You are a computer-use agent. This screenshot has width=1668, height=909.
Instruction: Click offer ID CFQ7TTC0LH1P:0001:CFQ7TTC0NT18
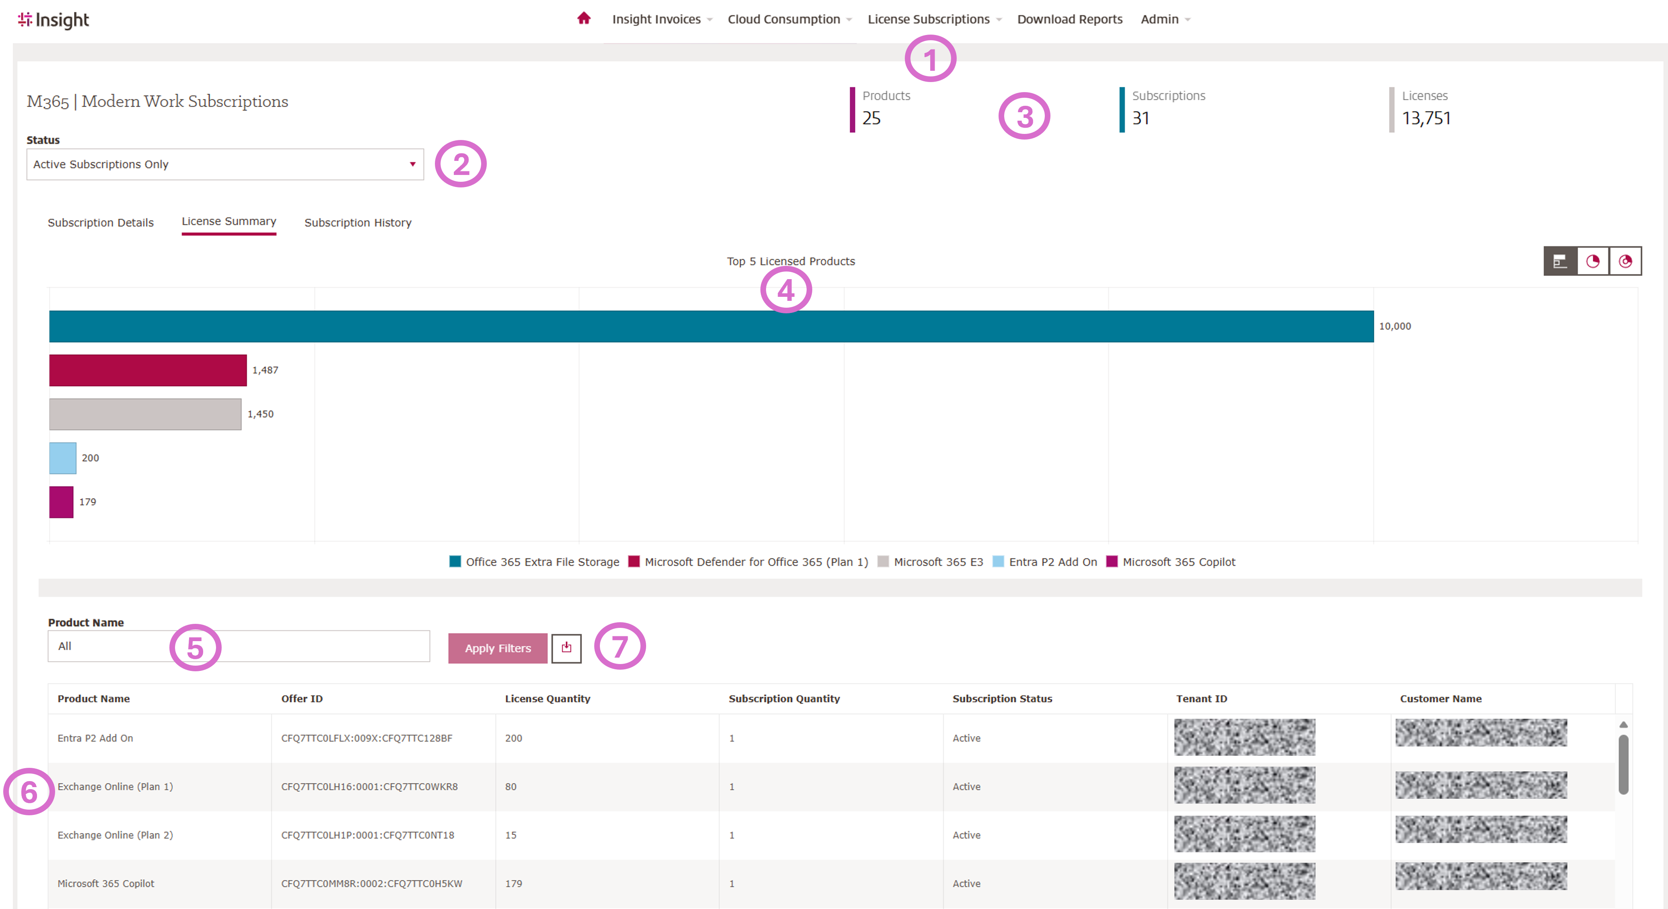click(367, 835)
